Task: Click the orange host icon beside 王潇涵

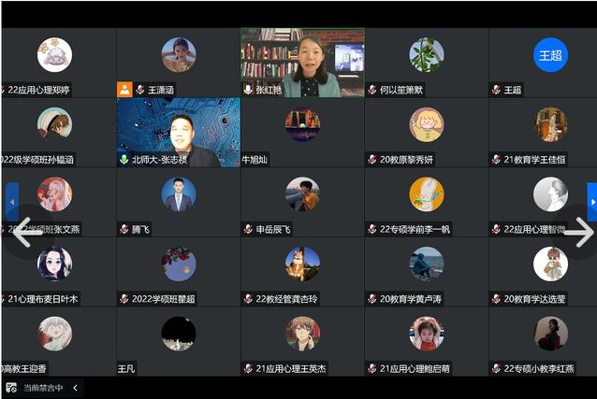Action: point(124,90)
